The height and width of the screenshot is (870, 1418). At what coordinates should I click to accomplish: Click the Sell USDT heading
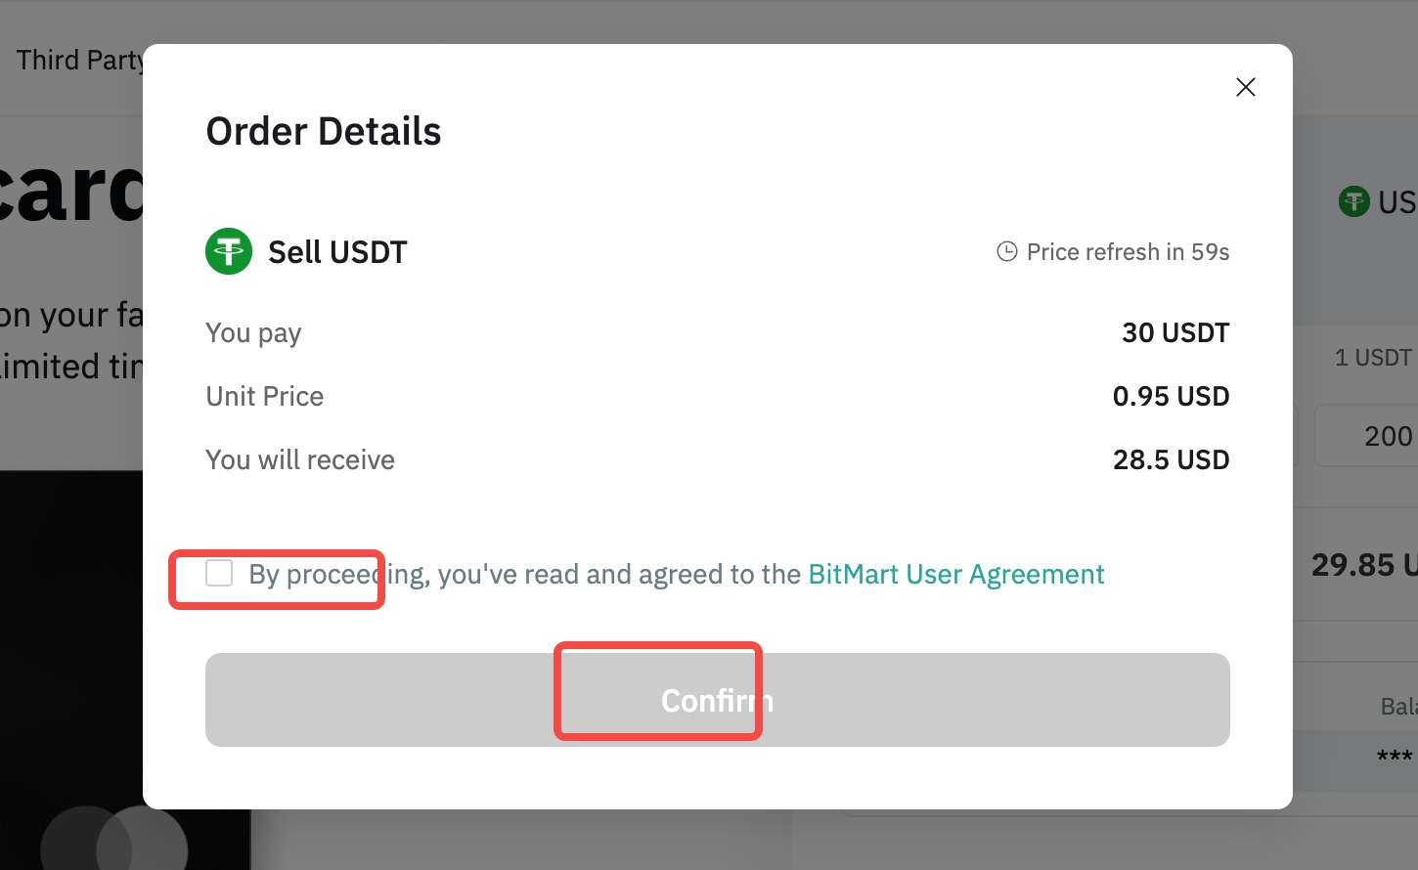(x=337, y=251)
